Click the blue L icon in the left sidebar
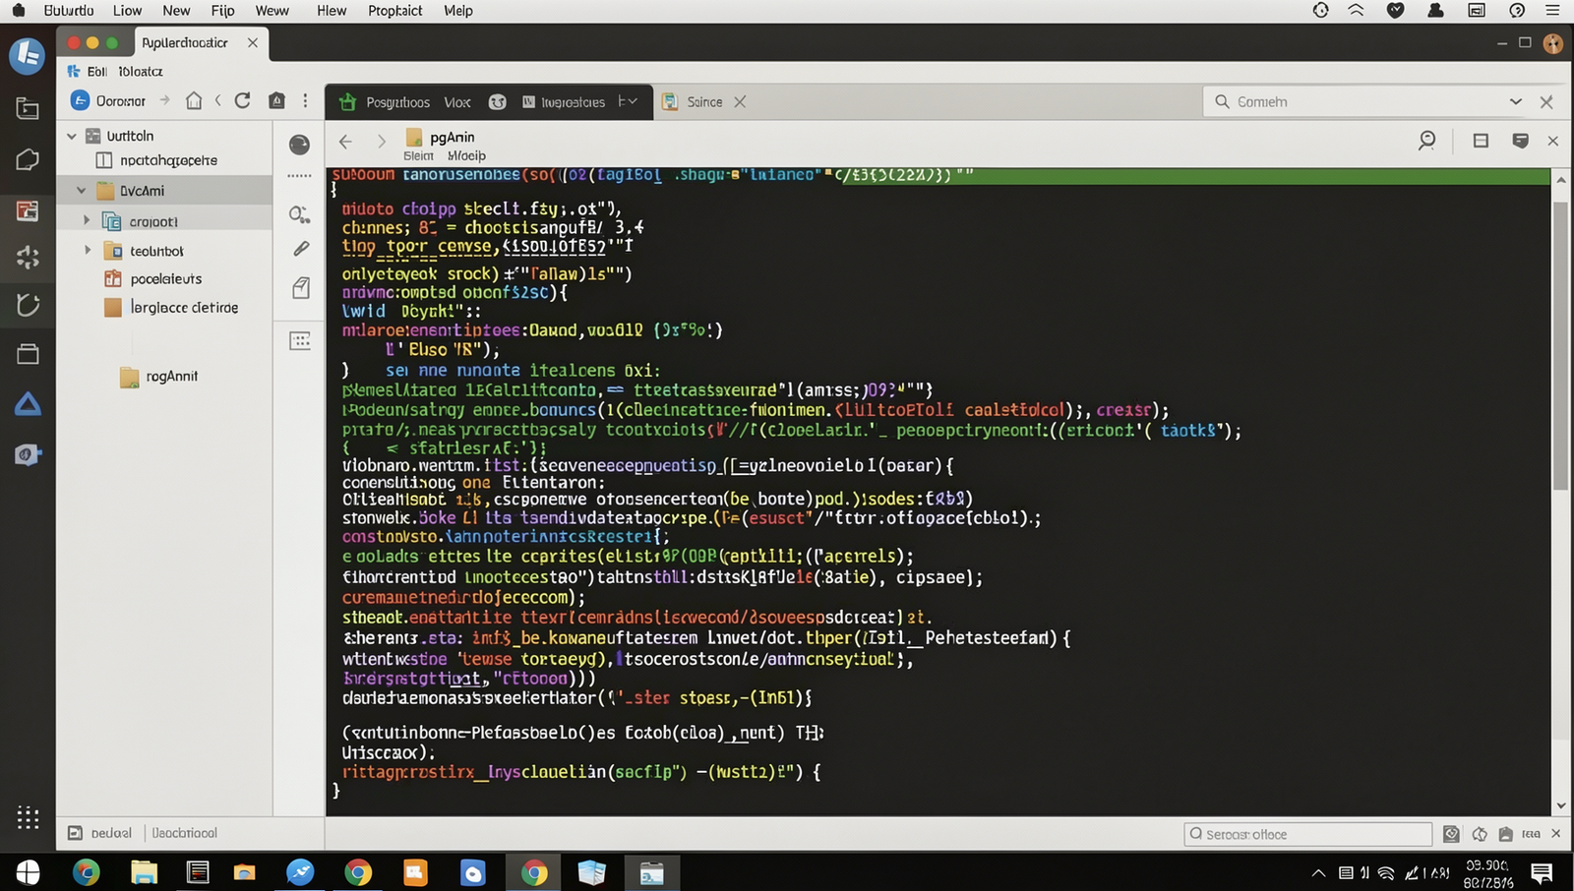This screenshot has width=1574, height=891. point(27,55)
